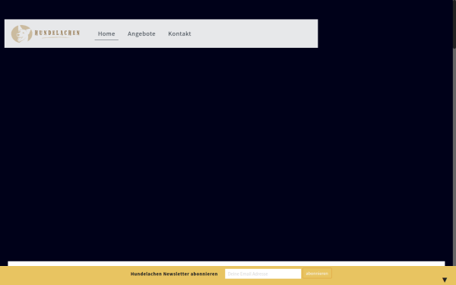Click the Hundelachen dog logo
Viewport: 456px width, 285px height.
(46, 33)
